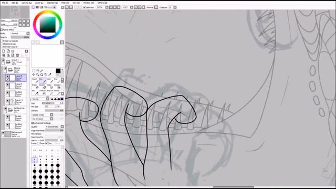Open the brush texture (no texture) dropdown
Image resolution: width=336 pixels, height=189 pixels.
pos(42,119)
